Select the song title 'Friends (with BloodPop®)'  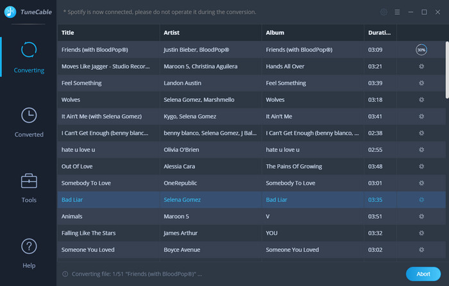point(94,50)
